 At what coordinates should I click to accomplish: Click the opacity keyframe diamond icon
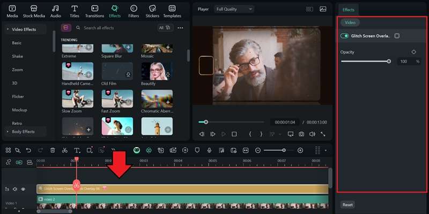click(x=413, y=52)
